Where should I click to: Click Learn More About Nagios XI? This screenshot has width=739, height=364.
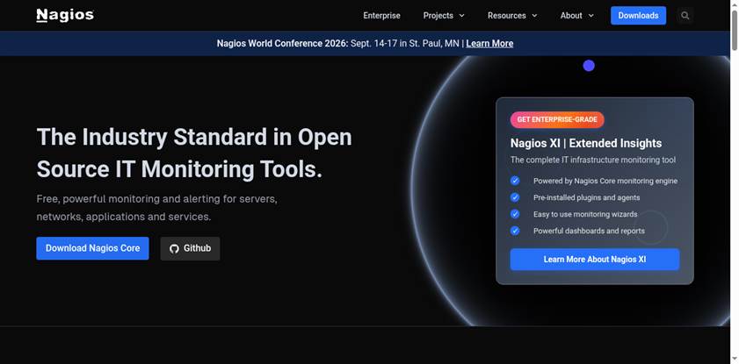(x=595, y=260)
